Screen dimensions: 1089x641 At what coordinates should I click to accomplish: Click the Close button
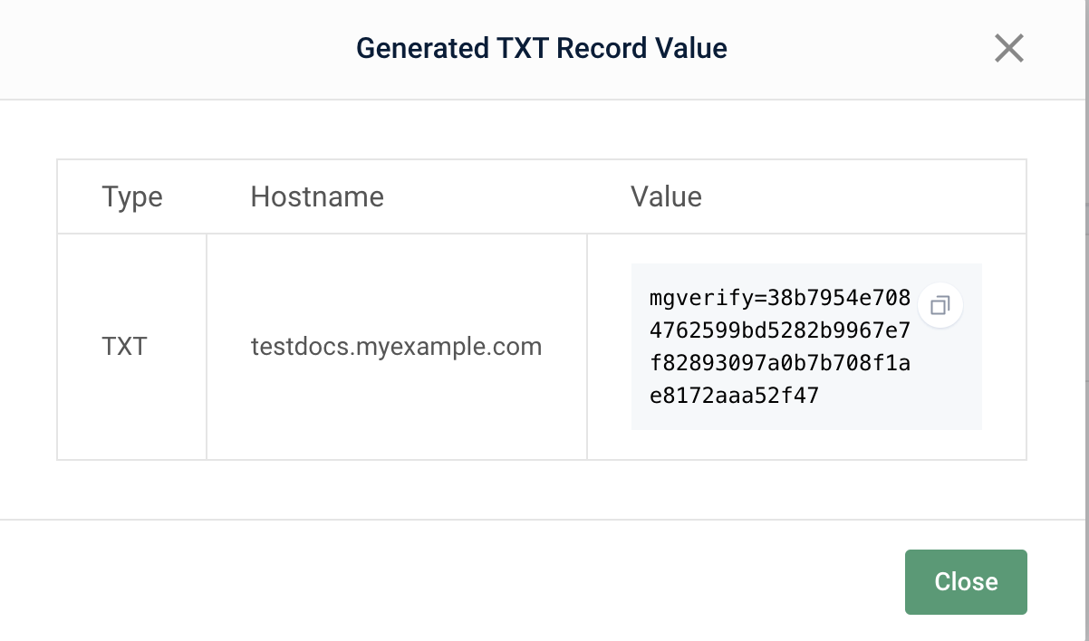[966, 582]
